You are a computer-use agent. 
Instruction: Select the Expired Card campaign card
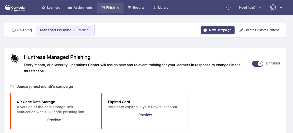pyautogui.click(x=145, y=111)
